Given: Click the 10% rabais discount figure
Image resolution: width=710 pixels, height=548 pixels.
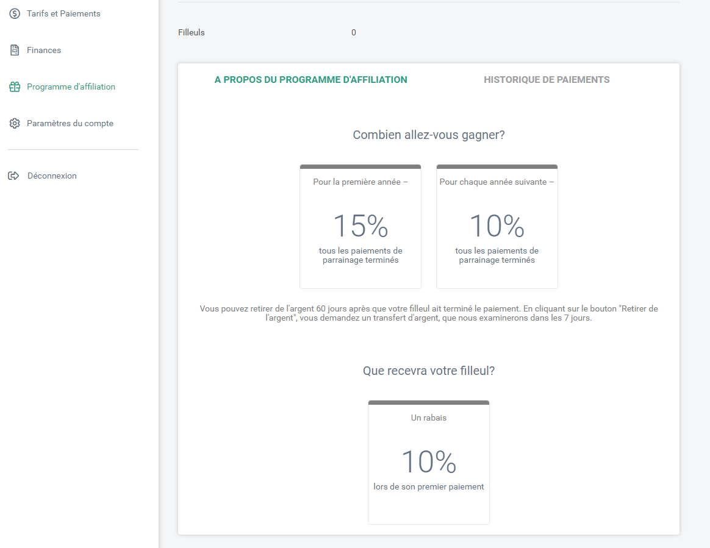Looking at the screenshot, I should [428, 461].
